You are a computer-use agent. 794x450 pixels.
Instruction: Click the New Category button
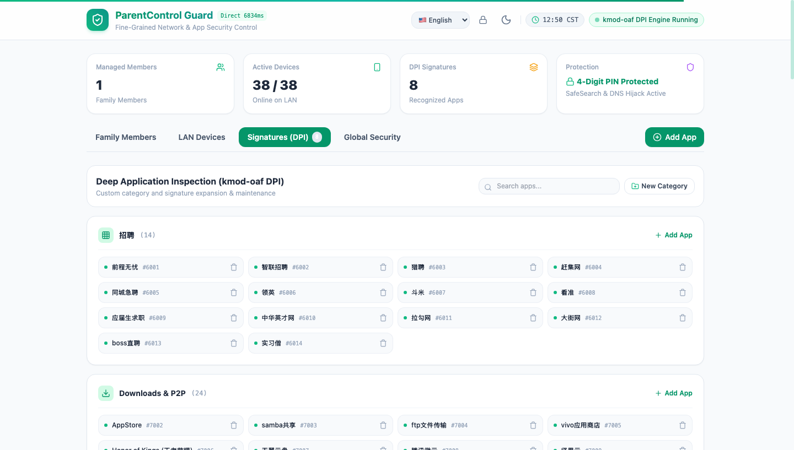pyautogui.click(x=659, y=186)
